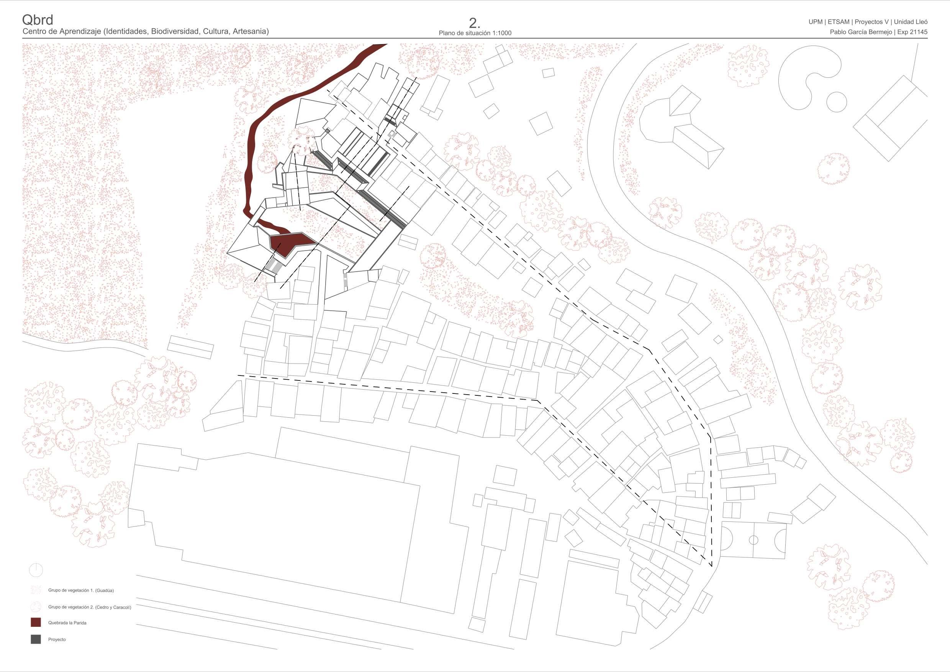Click the "Quebrada la Parida" legend text
950x672 pixels.
67,623
